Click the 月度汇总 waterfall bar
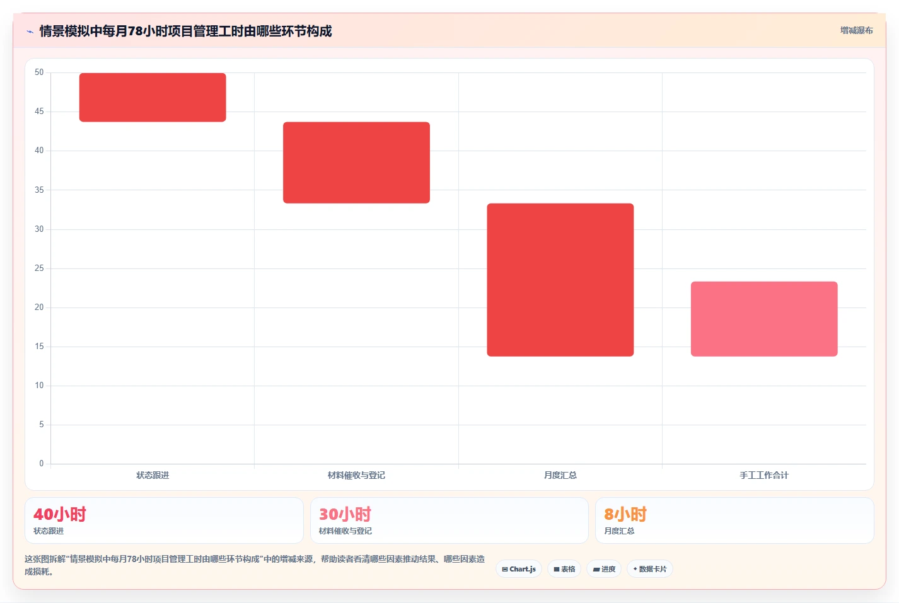Image resolution: width=899 pixels, height=603 pixels. click(x=560, y=280)
